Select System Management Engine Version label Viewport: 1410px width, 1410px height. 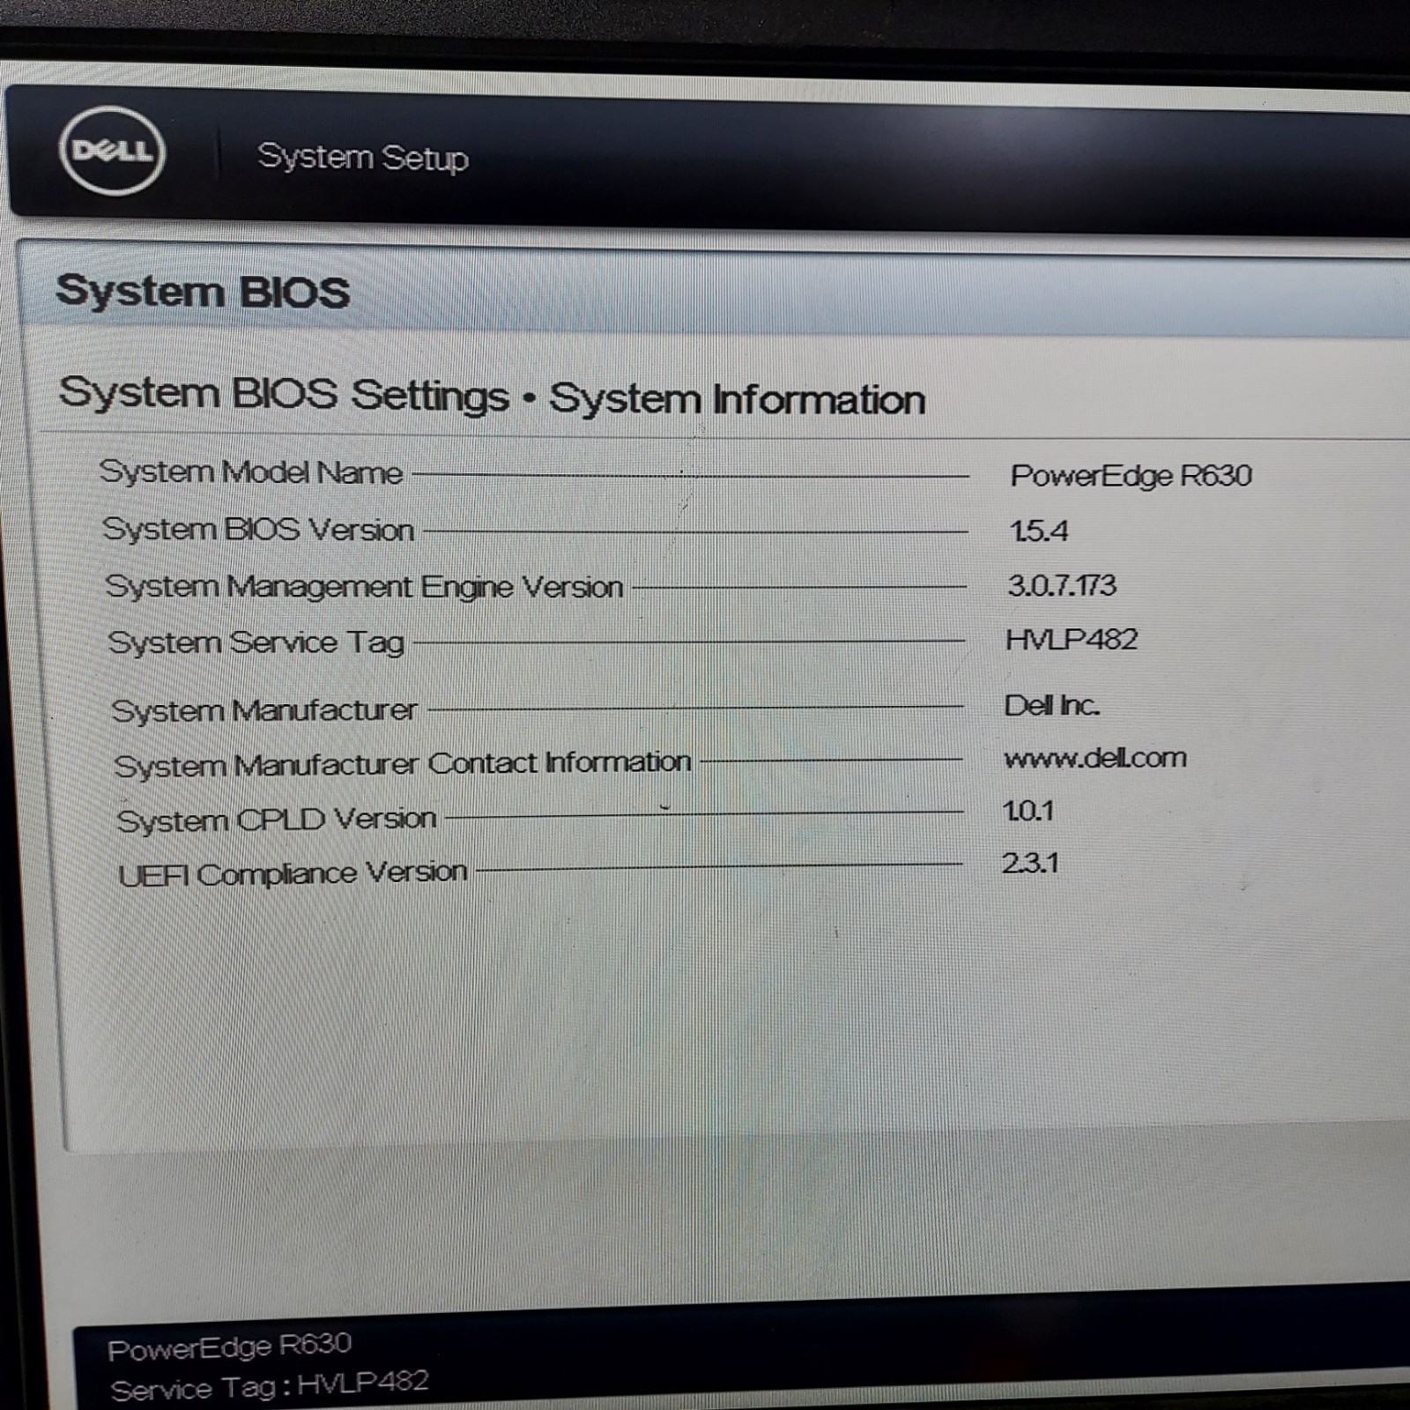click(x=364, y=587)
